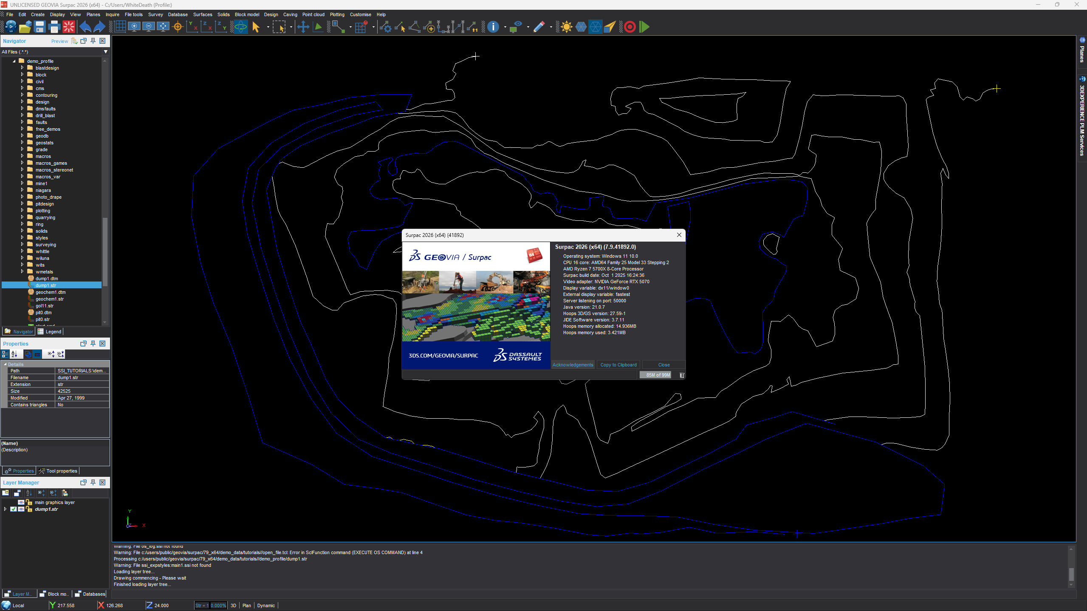Screen dimensions: 1087x611
Task: Toggle the 2D grid icon in toolbar
Action: point(120,27)
